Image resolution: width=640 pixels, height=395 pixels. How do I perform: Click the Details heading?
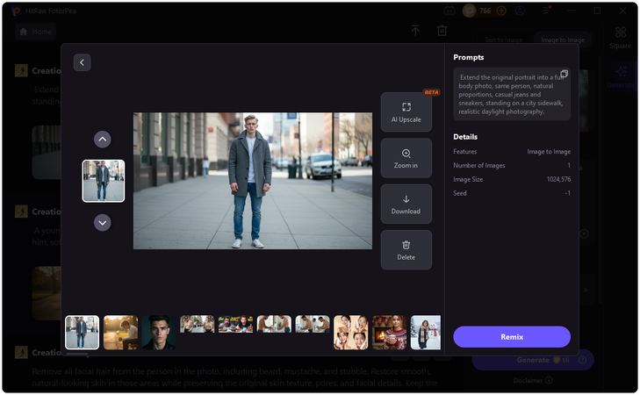465,137
